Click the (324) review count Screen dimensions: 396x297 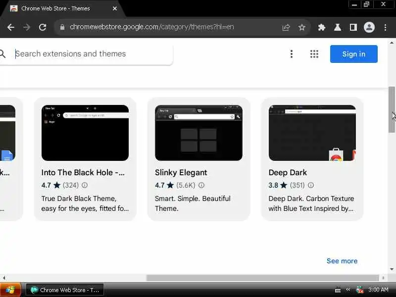tap(71, 185)
